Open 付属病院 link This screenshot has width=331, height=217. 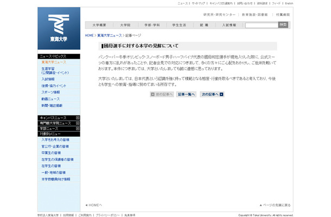(283, 15)
